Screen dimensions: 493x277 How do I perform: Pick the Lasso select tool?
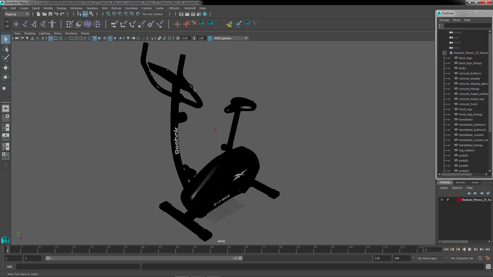tap(5, 49)
